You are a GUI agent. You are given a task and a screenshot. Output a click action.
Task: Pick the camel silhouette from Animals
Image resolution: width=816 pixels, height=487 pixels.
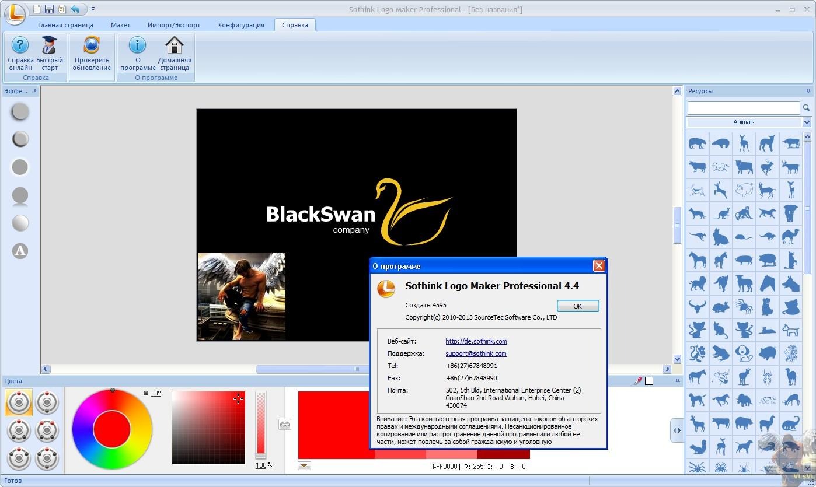click(790, 236)
